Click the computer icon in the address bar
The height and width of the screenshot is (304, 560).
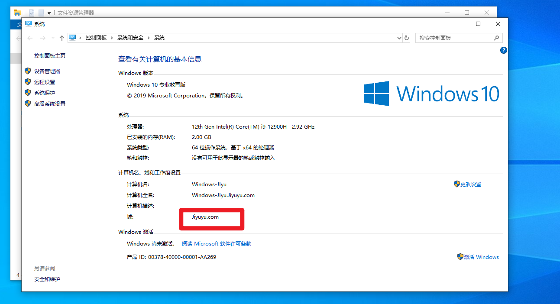[x=72, y=38]
